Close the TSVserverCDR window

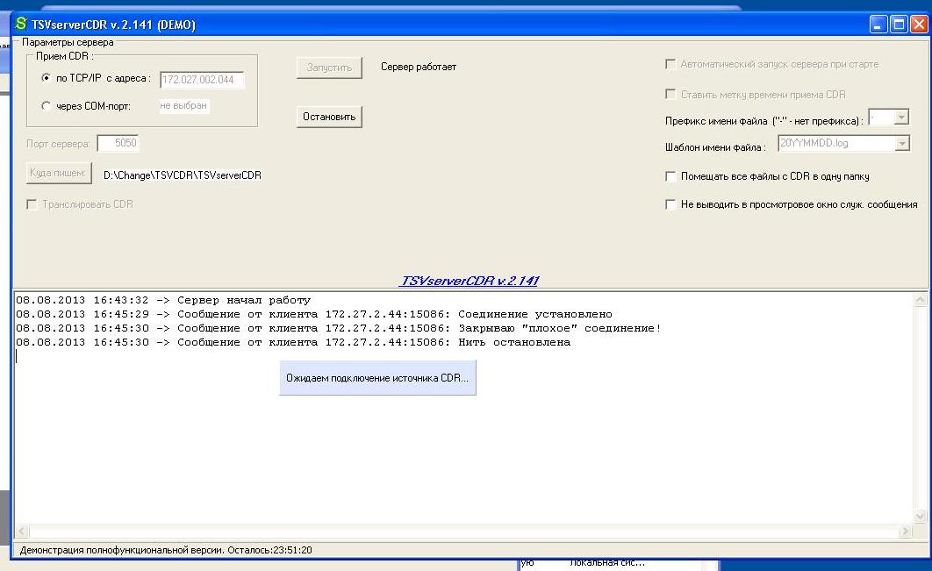coord(919,25)
